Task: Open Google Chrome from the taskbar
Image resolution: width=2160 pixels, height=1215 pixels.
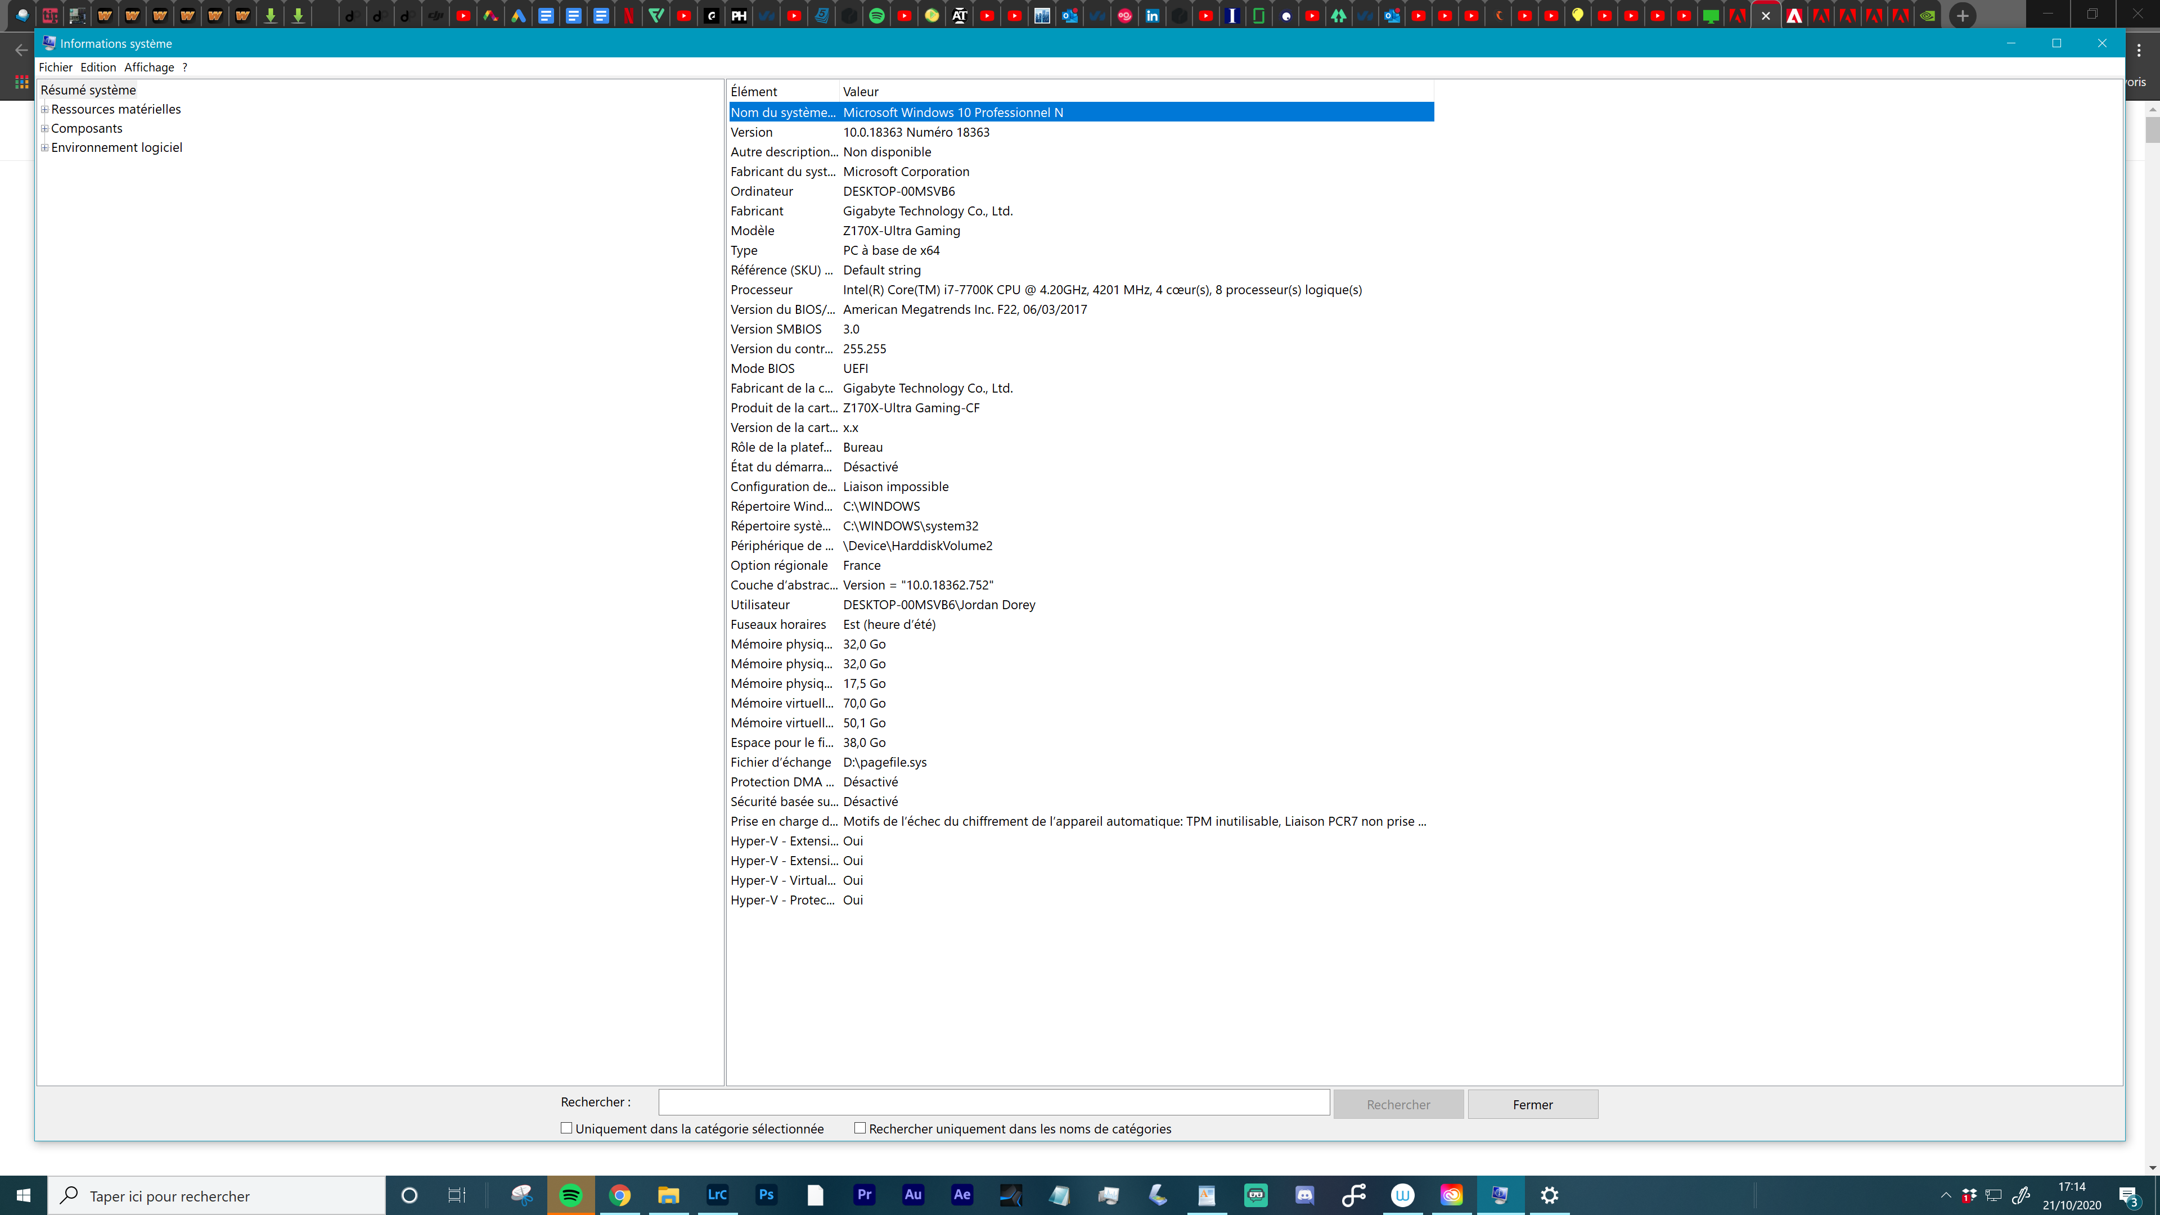Action: click(620, 1195)
